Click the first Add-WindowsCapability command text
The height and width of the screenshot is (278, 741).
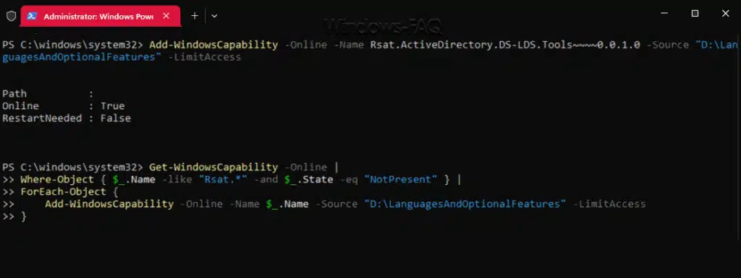click(x=213, y=45)
